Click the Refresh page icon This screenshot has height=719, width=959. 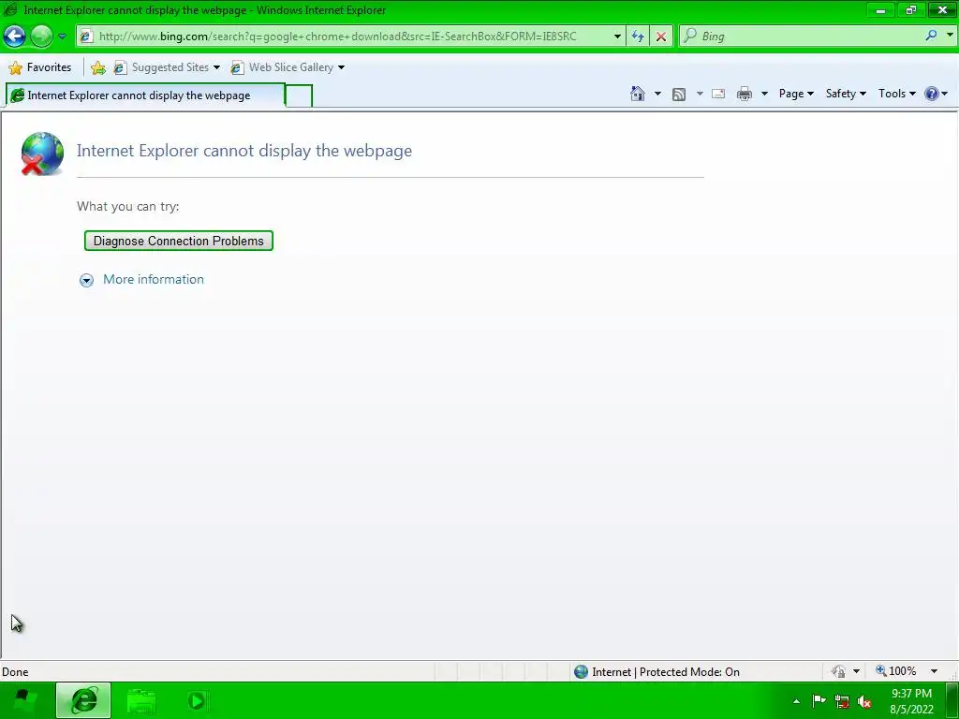pos(638,37)
